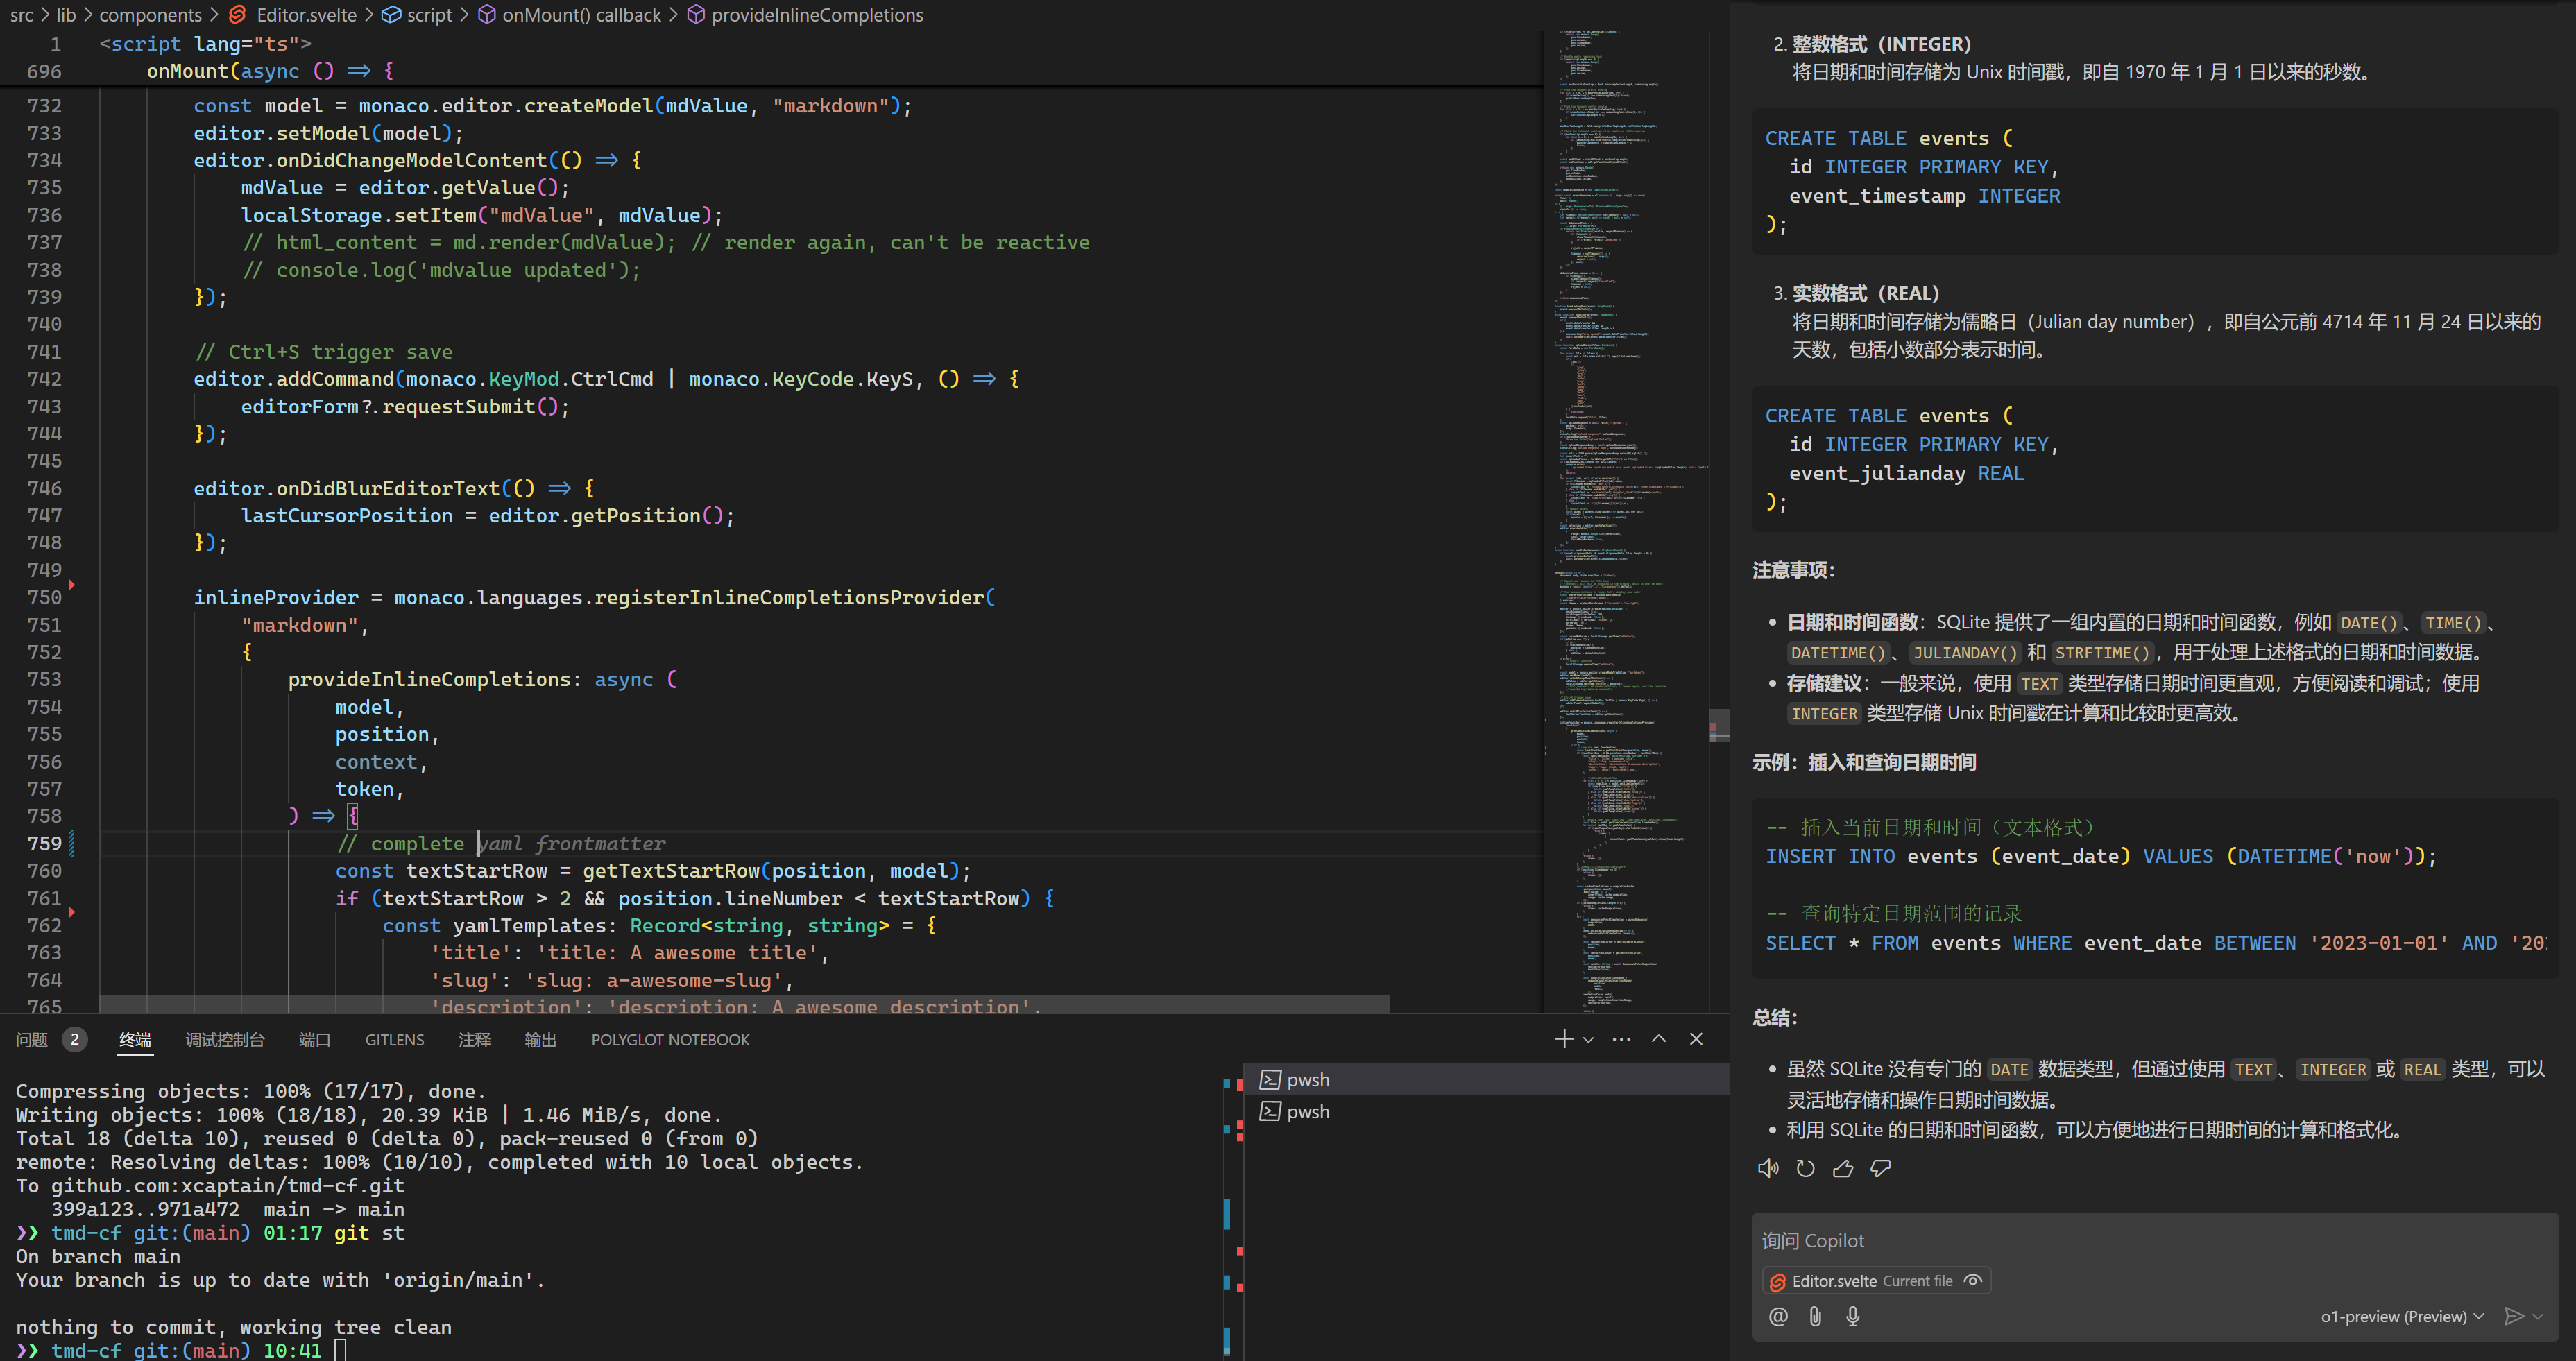Screen dimensions: 2576x1361
Task: Open more terminal actions with the ellipsis icon
Action: pyautogui.click(x=1621, y=1039)
